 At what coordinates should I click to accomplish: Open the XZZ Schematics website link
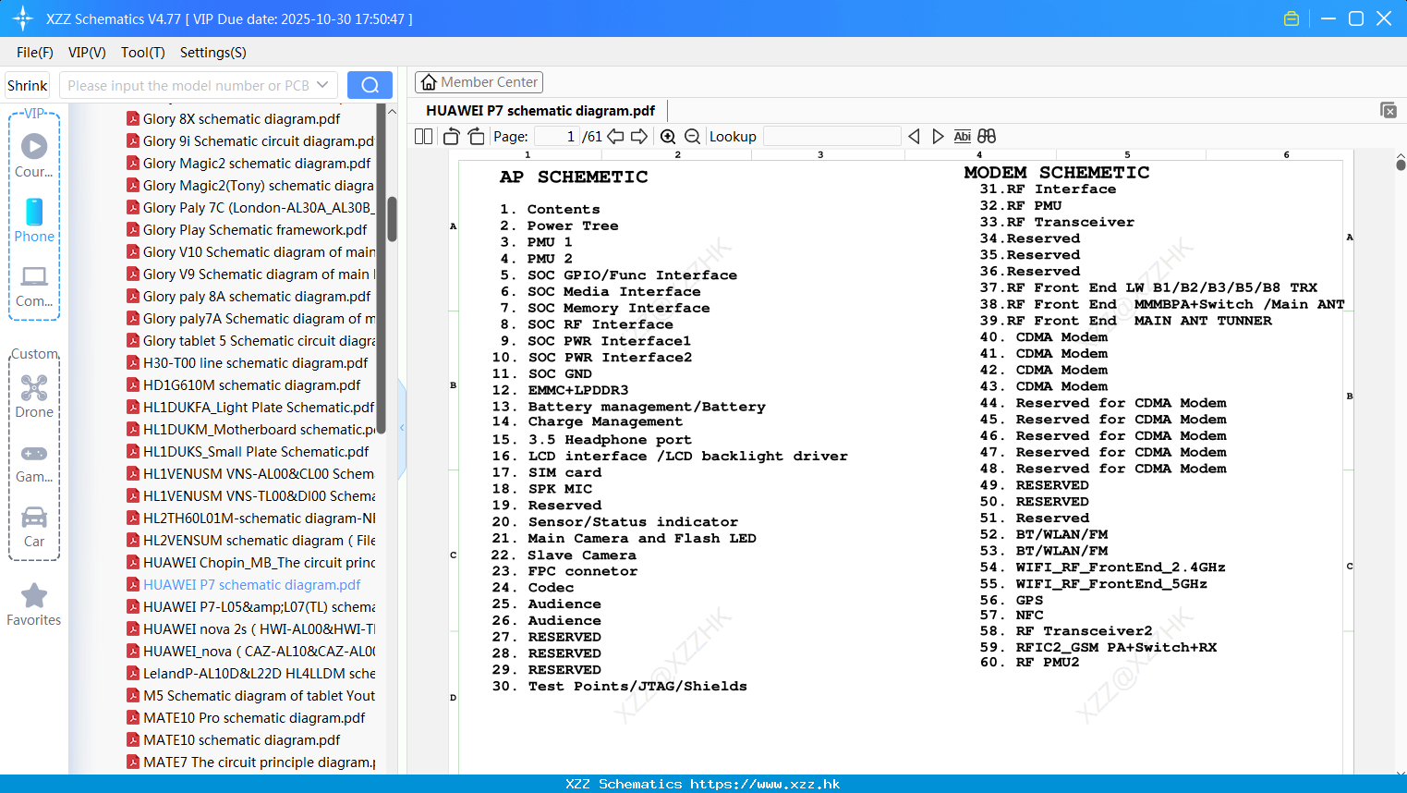coord(765,784)
